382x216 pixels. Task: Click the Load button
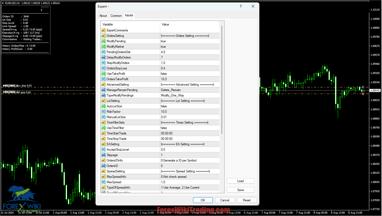240,181
